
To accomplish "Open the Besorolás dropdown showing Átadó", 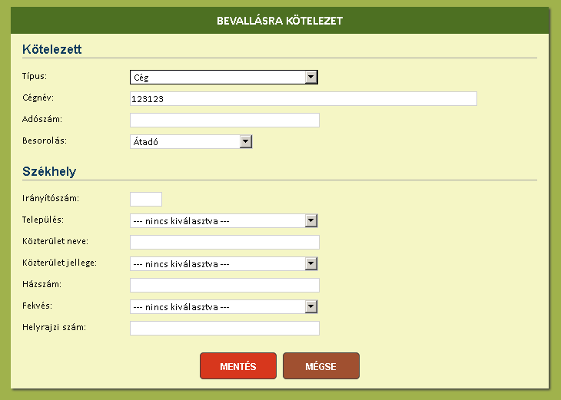I will (191, 141).
